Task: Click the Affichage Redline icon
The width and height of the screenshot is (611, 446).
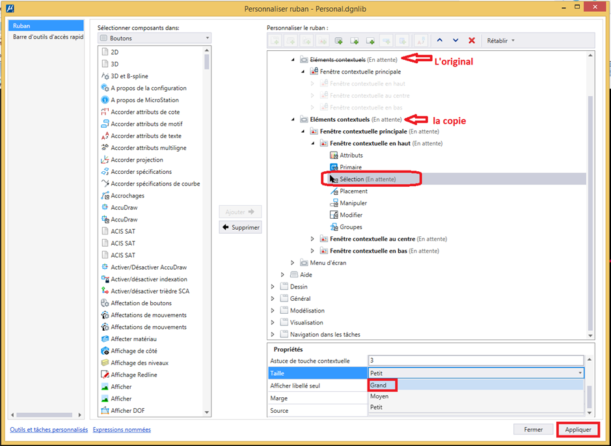Action: click(x=104, y=374)
